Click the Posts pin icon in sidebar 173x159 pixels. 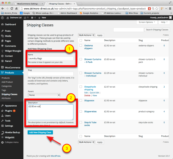3,31
